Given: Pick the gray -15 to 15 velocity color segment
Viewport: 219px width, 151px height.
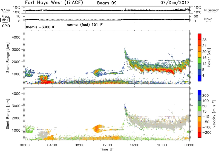Looking at the screenshot, I should coord(200,114).
